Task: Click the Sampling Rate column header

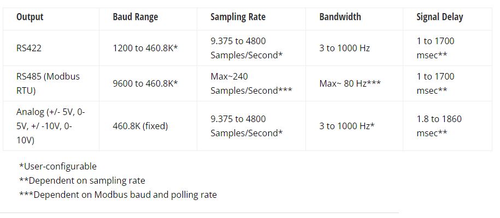Action: (238, 17)
